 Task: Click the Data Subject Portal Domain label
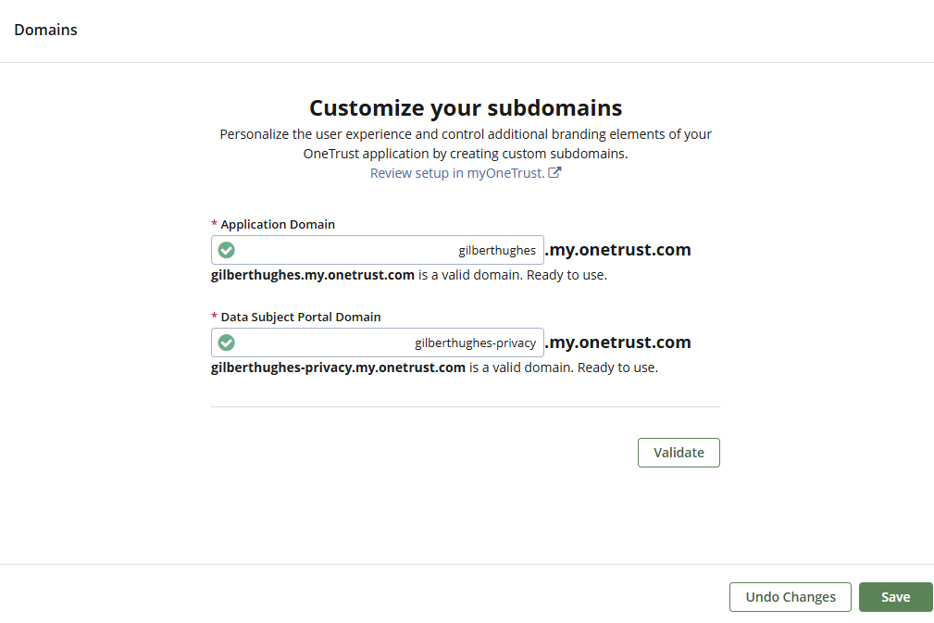point(301,318)
